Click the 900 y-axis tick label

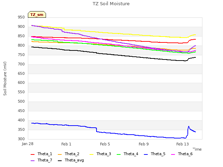click(x=21, y=26)
